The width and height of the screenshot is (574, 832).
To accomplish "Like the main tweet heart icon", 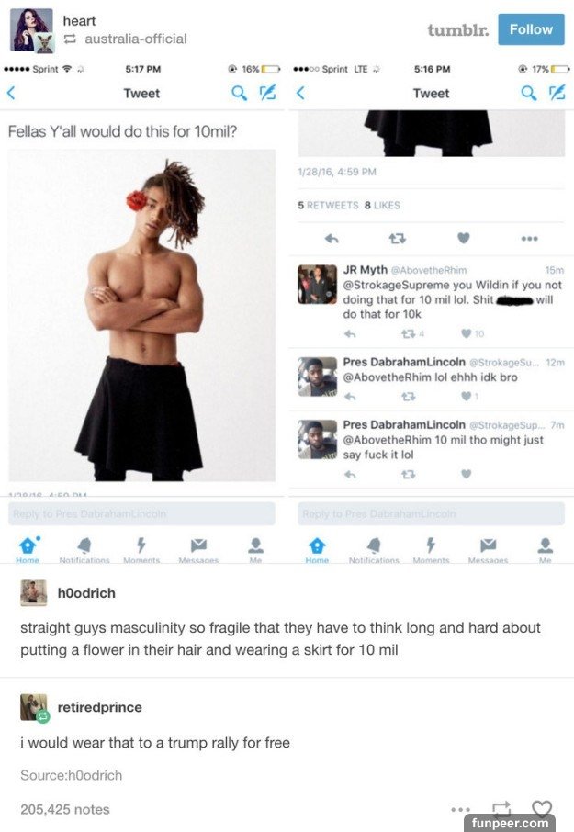I will (464, 238).
